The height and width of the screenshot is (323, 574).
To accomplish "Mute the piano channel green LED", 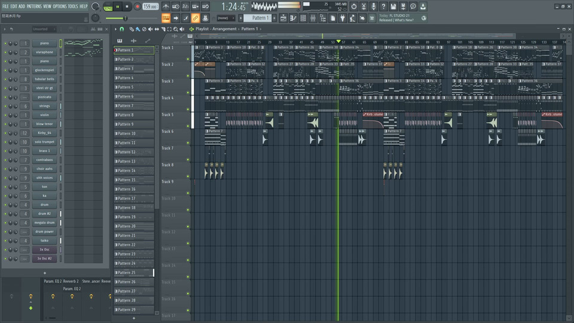I will pos(5,44).
